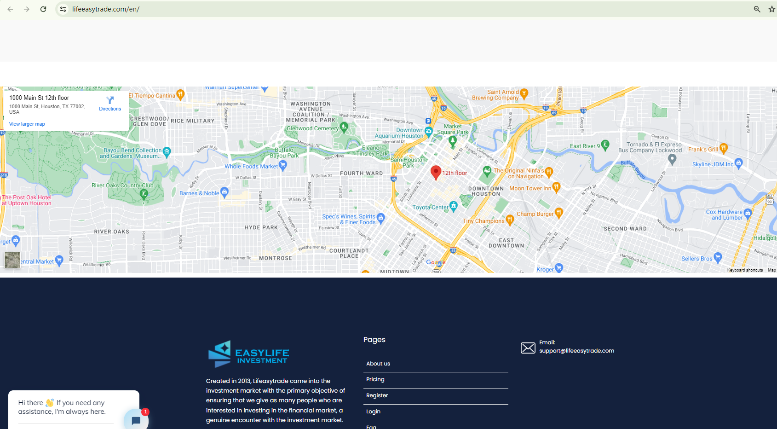Focus the address bar URL

coord(106,9)
